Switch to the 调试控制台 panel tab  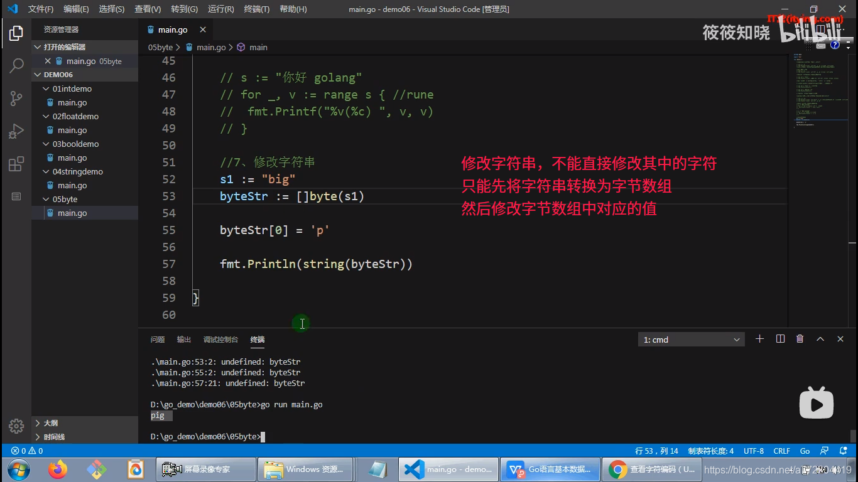coord(220,340)
